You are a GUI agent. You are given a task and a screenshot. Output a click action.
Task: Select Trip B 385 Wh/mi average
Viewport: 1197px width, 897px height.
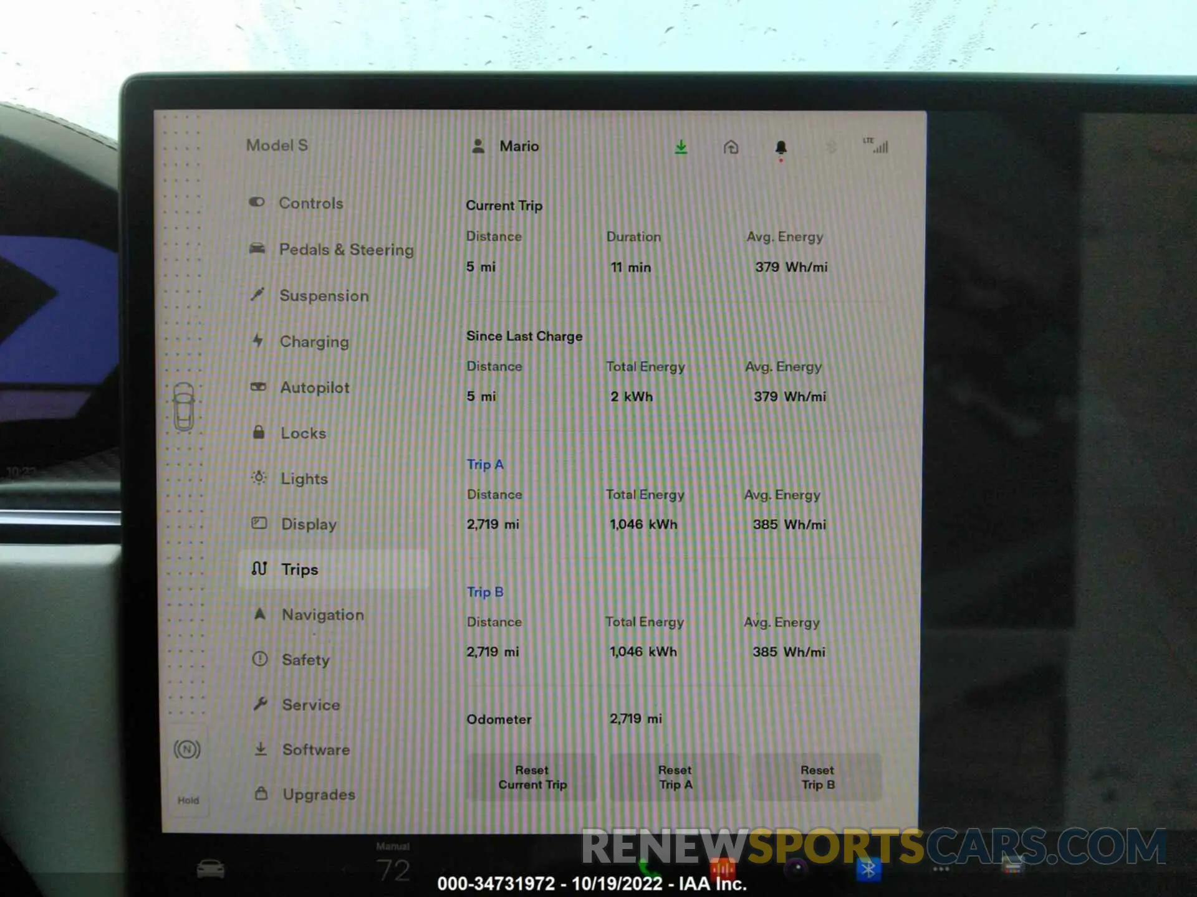[789, 652]
